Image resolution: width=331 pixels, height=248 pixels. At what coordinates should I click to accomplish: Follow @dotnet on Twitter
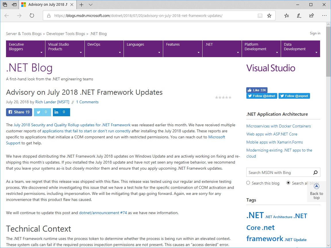pyautogui.click(x=261, y=96)
